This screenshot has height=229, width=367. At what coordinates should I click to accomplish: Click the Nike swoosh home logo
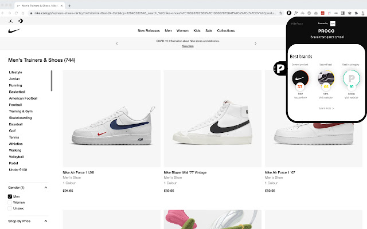coord(14,31)
